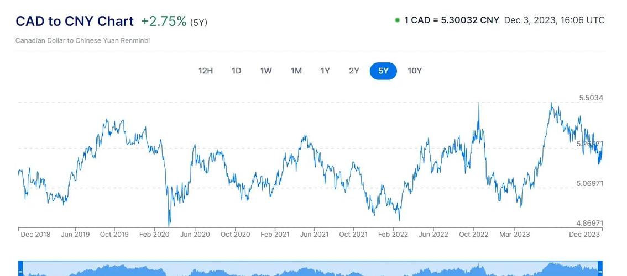Click the left range slider handle

[20, 271]
